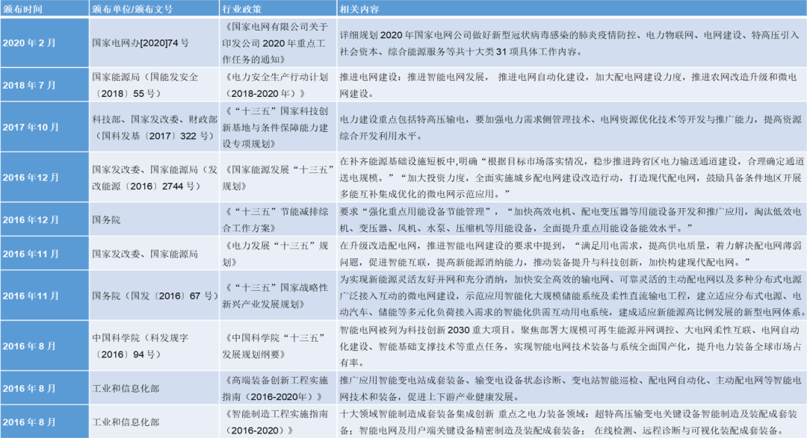Select policy 《电力安全生产行动计划（2018-2020年）》
The image size is (807, 438).
[278, 85]
